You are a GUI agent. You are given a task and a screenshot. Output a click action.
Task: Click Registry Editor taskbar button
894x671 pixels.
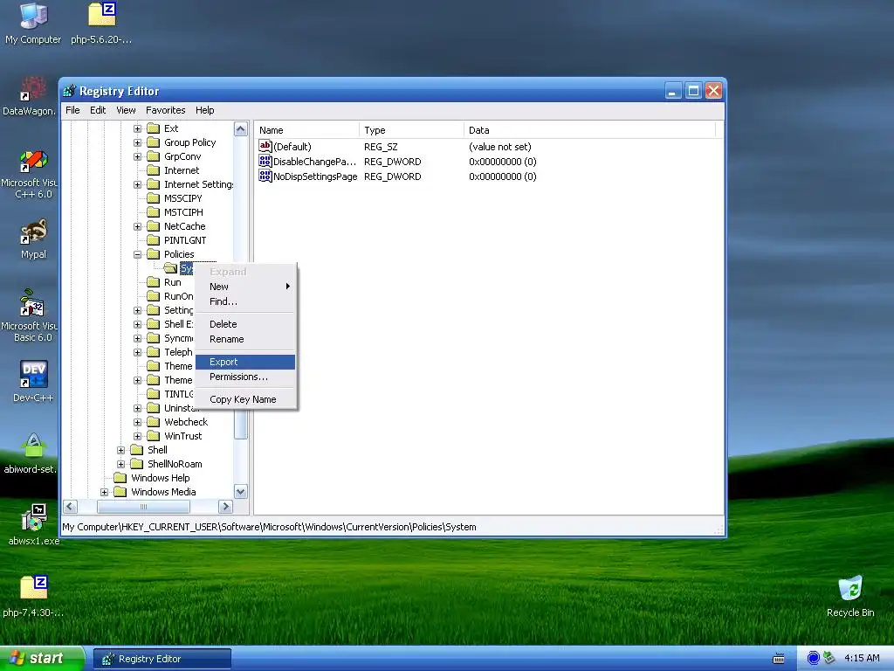(162, 659)
